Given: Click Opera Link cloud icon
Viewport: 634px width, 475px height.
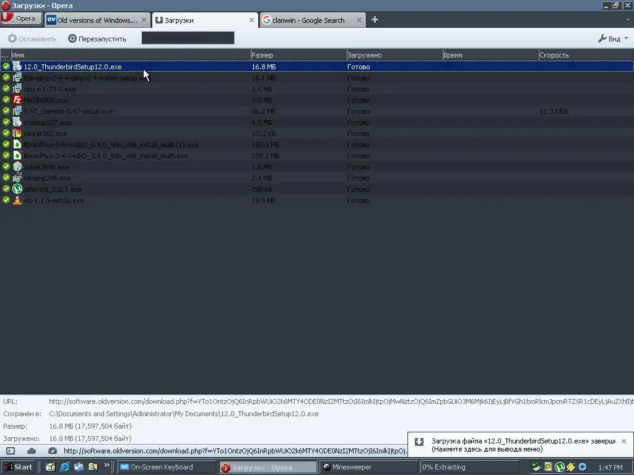Looking at the screenshot, I should point(32,451).
